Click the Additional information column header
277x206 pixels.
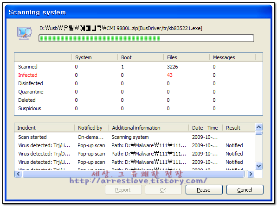coord(148,128)
